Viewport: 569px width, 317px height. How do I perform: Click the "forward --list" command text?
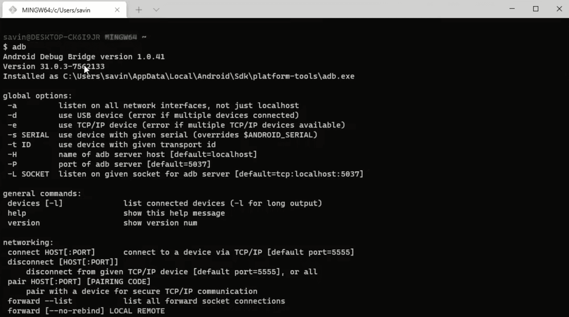39,301
